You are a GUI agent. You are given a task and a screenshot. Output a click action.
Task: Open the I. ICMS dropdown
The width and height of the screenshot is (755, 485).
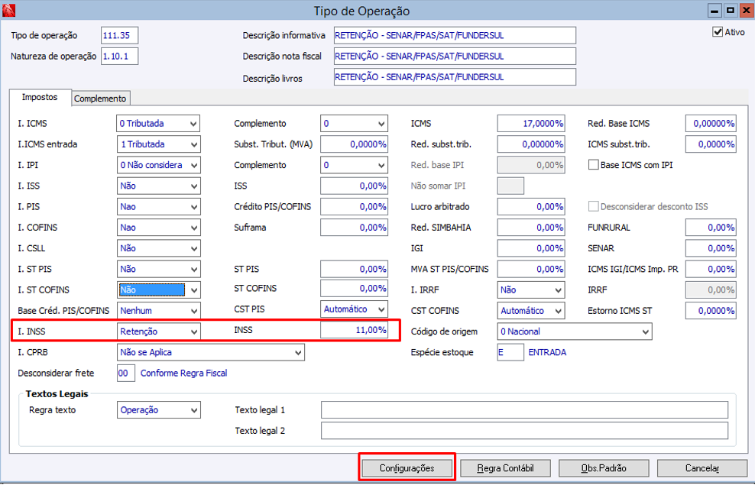point(158,124)
